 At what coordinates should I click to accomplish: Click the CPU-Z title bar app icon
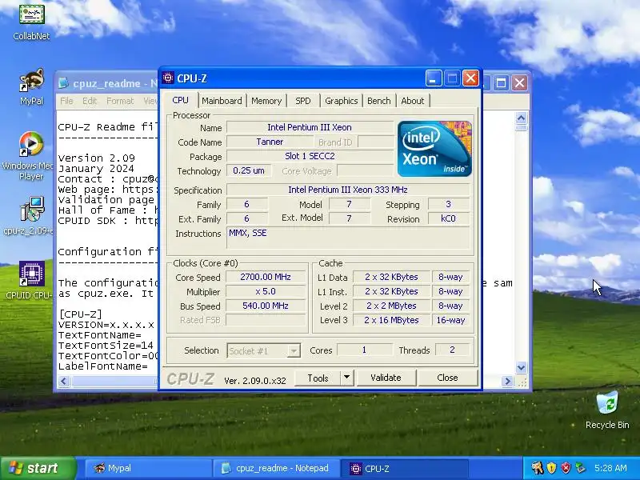(x=168, y=78)
